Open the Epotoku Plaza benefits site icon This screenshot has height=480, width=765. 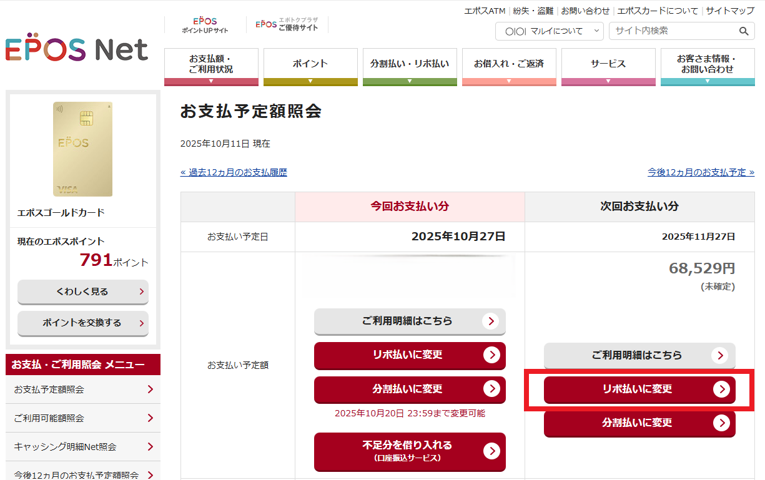[287, 25]
